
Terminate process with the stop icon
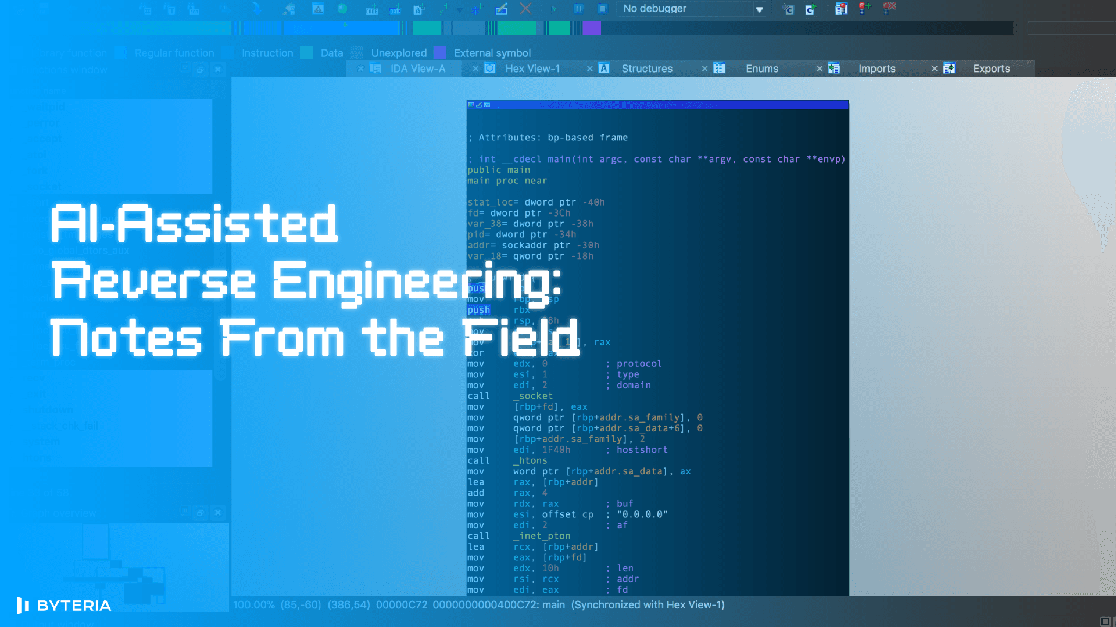[x=603, y=9]
